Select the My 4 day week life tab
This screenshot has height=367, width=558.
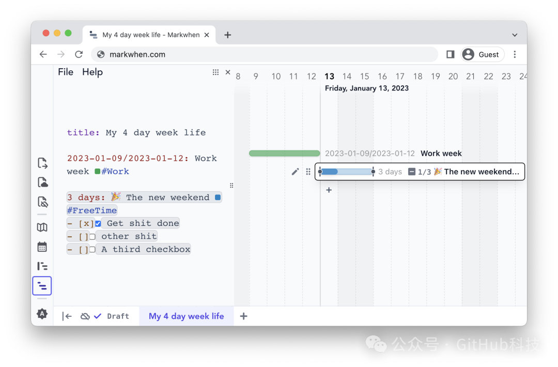(187, 316)
